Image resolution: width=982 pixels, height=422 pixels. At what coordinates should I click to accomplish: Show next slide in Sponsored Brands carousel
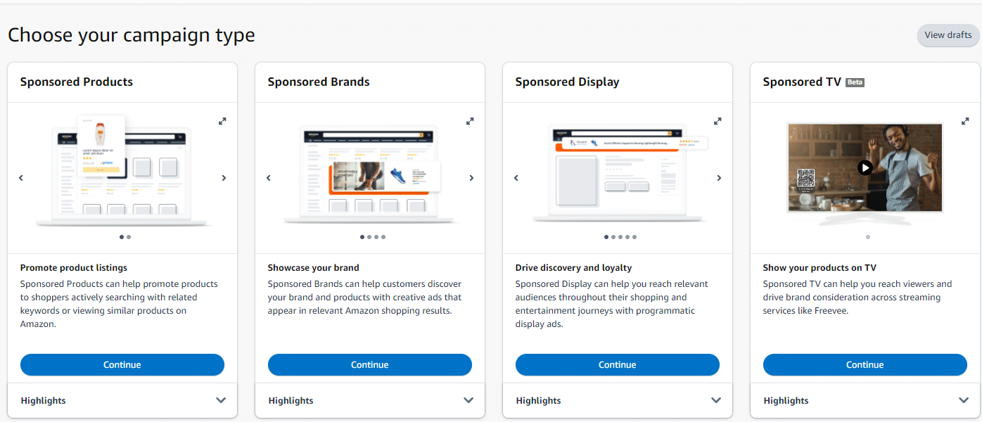click(x=471, y=178)
